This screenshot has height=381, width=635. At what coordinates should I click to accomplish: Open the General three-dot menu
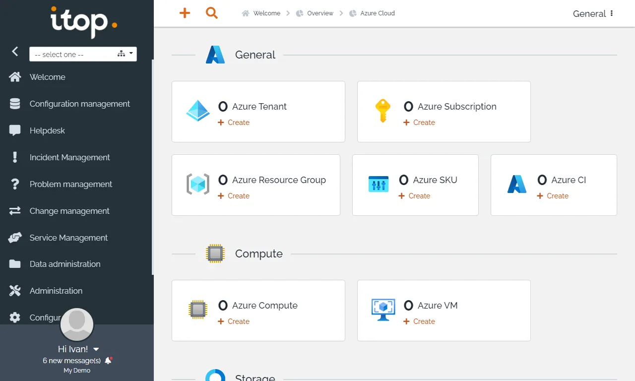611,13
